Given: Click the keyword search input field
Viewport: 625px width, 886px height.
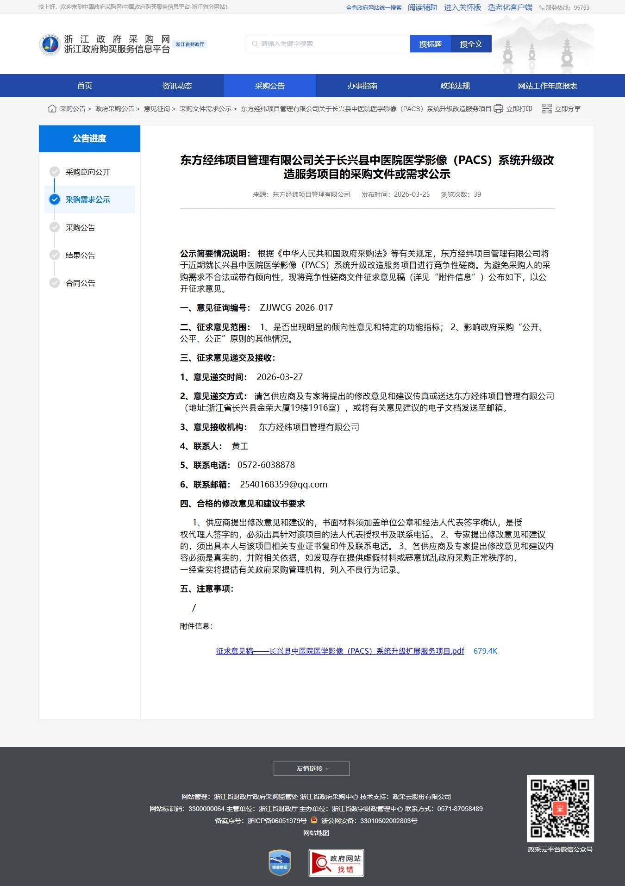Looking at the screenshot, I should click(x=329, y=44).
